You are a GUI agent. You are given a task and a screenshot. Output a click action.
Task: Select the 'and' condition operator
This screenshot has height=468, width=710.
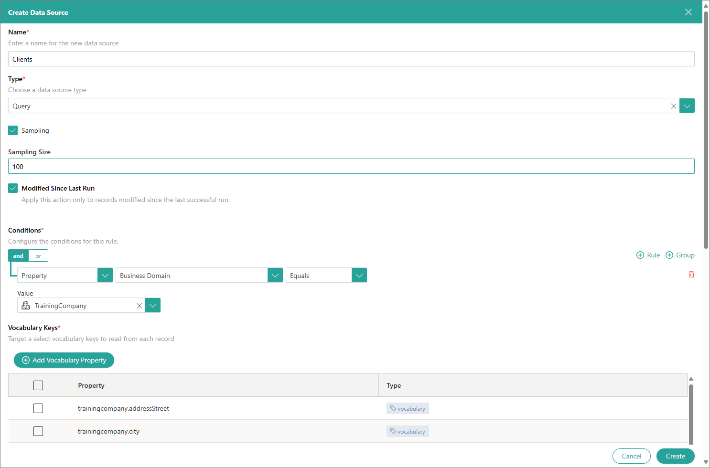pyautogui.click(x=18, y=256)
